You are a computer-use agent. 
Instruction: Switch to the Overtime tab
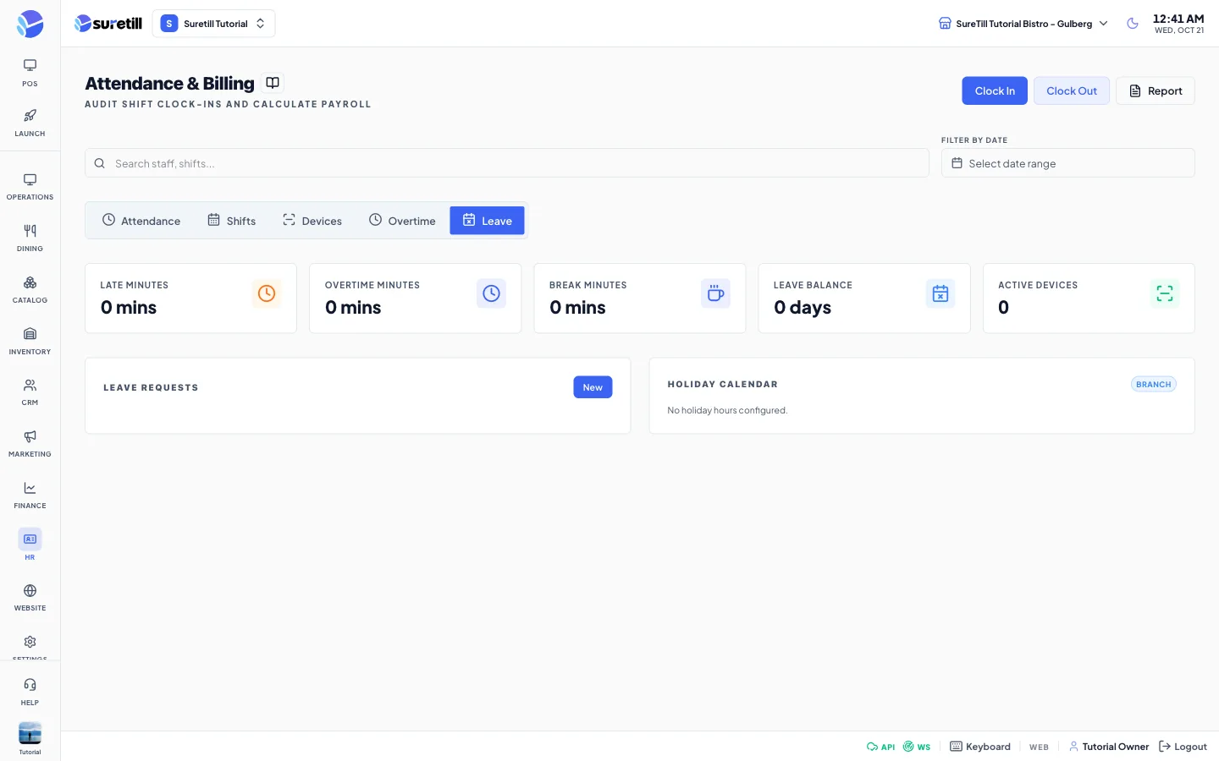point(402,221)
